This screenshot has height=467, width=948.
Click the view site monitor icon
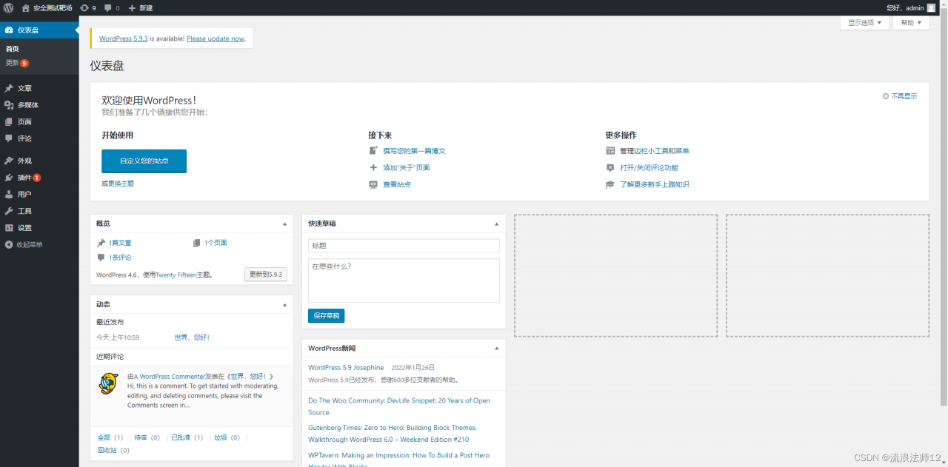click(x=373, y=184)
